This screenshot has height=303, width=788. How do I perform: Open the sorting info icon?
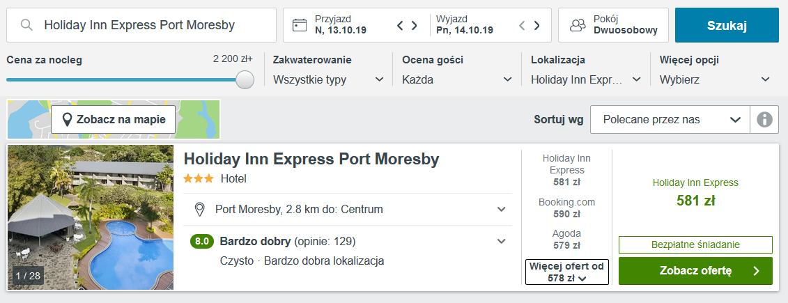point(764,120)
